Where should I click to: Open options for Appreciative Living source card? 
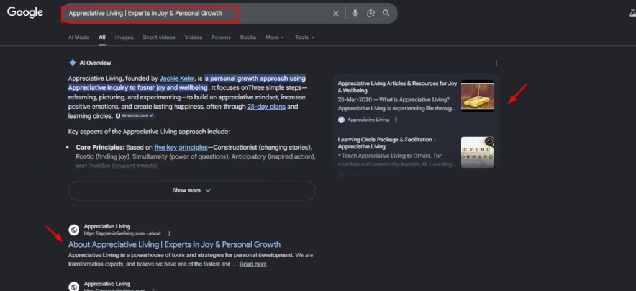coord(396,120)
